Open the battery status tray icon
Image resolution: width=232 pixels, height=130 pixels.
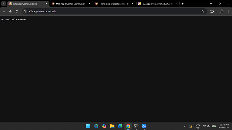214,126
